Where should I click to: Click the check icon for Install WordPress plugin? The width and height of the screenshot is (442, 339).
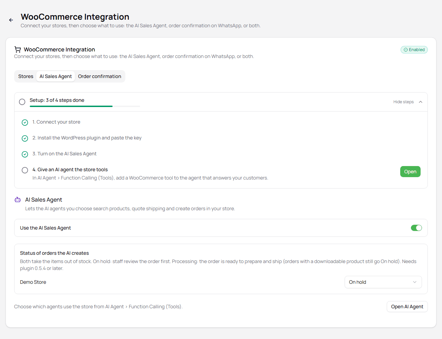pos(25,138)
